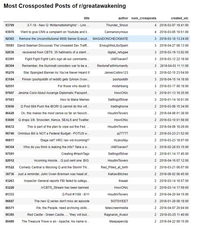Click author telescreenmedia

click(117, 208)
